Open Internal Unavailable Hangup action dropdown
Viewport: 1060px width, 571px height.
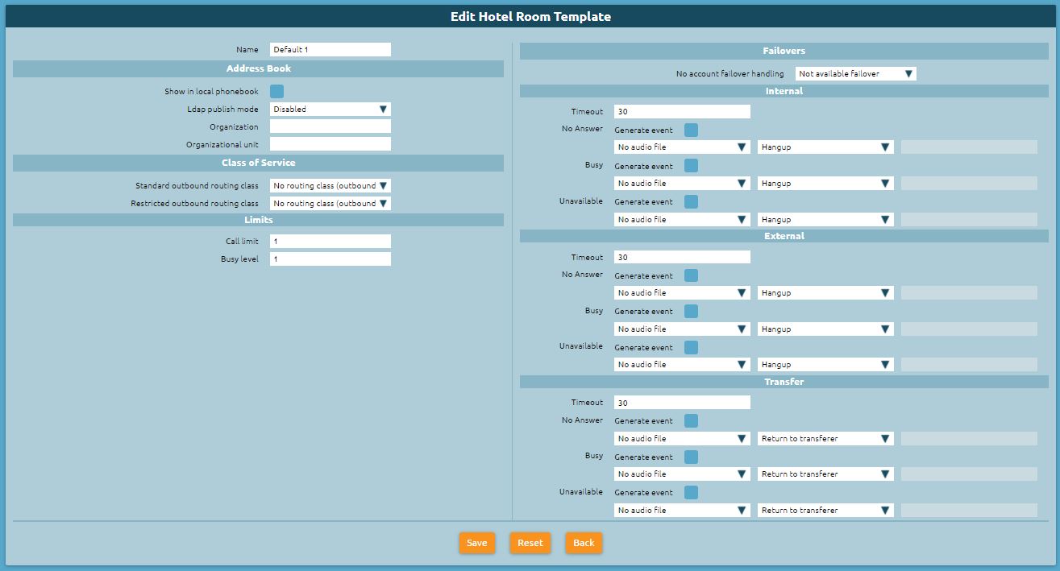[825, 219]
